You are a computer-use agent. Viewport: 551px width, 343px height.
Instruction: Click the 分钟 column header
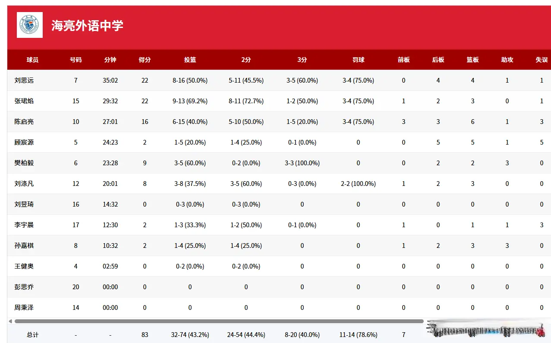point(110,60)
